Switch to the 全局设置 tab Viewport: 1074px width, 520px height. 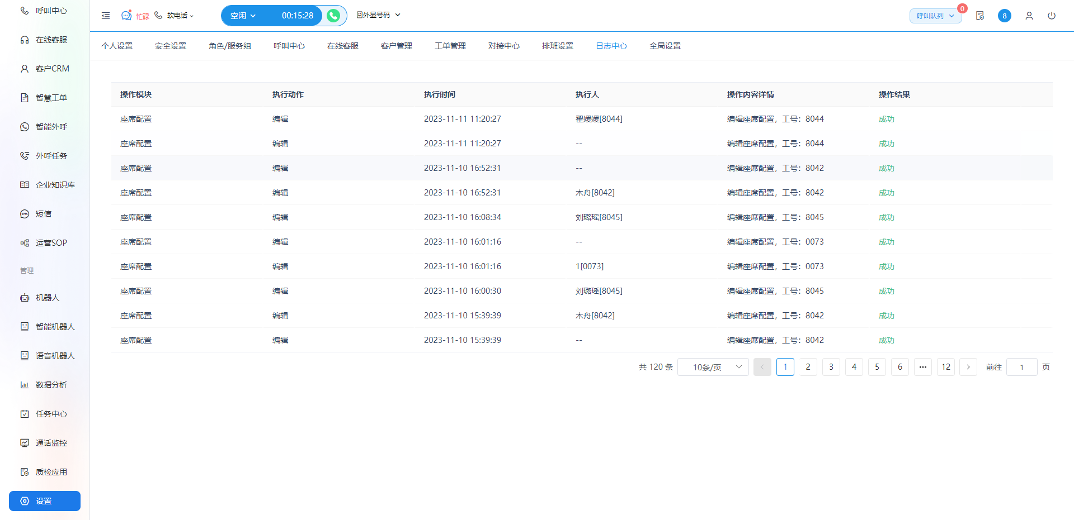(665, 46)
